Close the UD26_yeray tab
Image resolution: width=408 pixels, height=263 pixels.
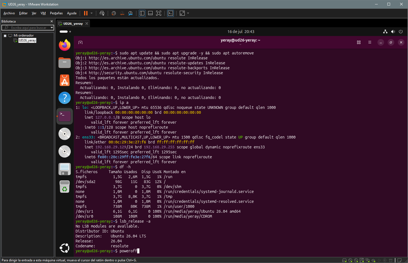pyautogui.click(x=87, y=24)
